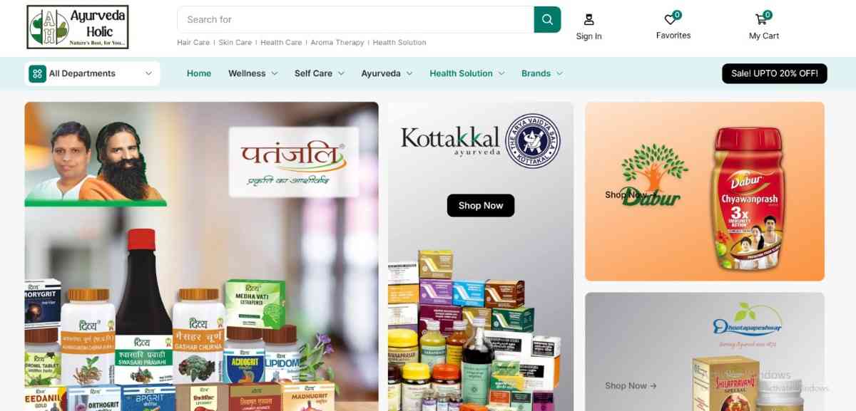
Task: Open Favorites via the heart icon
Action: point(670,19)
